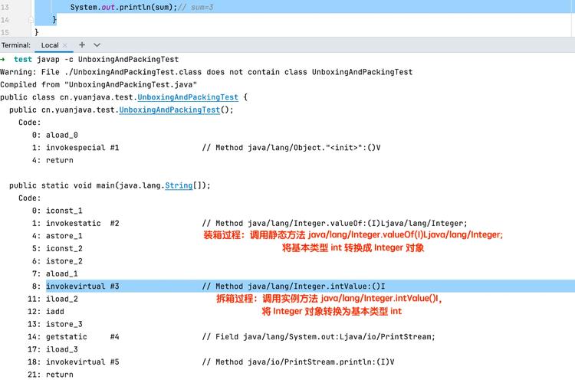Click the '5: iconst_2' instruction
Image resolution: width=575 pixels, height=383 pixels.
[58, 248]
